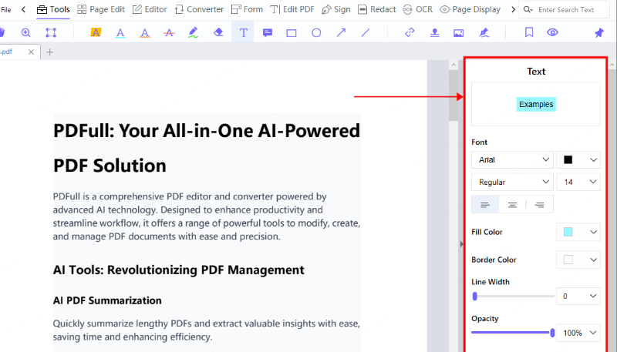The width and height of the screenshot is (617, 352).
Task: Select the Highlight text tool
Action: 96,33
